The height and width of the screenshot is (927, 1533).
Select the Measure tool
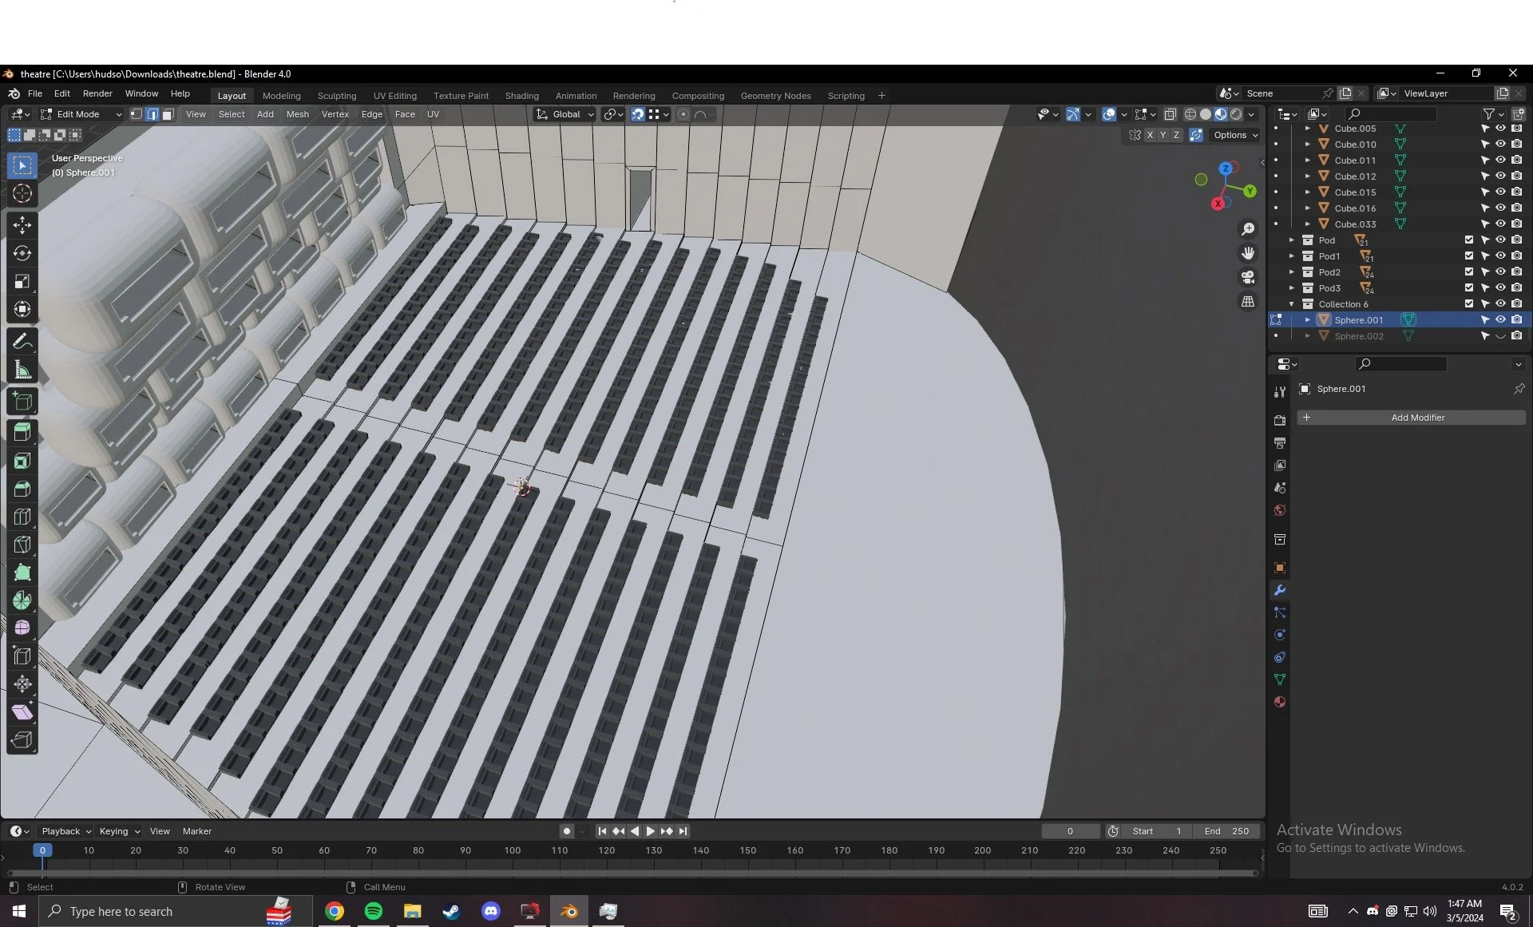pyautogui.click(x=22, y=370)
